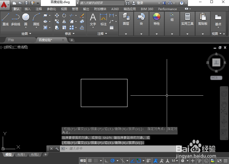Click the 登录 (Sign in) button
Viewport: 229px width, 164px height.
pyautogui.click(x=138, y=3)
